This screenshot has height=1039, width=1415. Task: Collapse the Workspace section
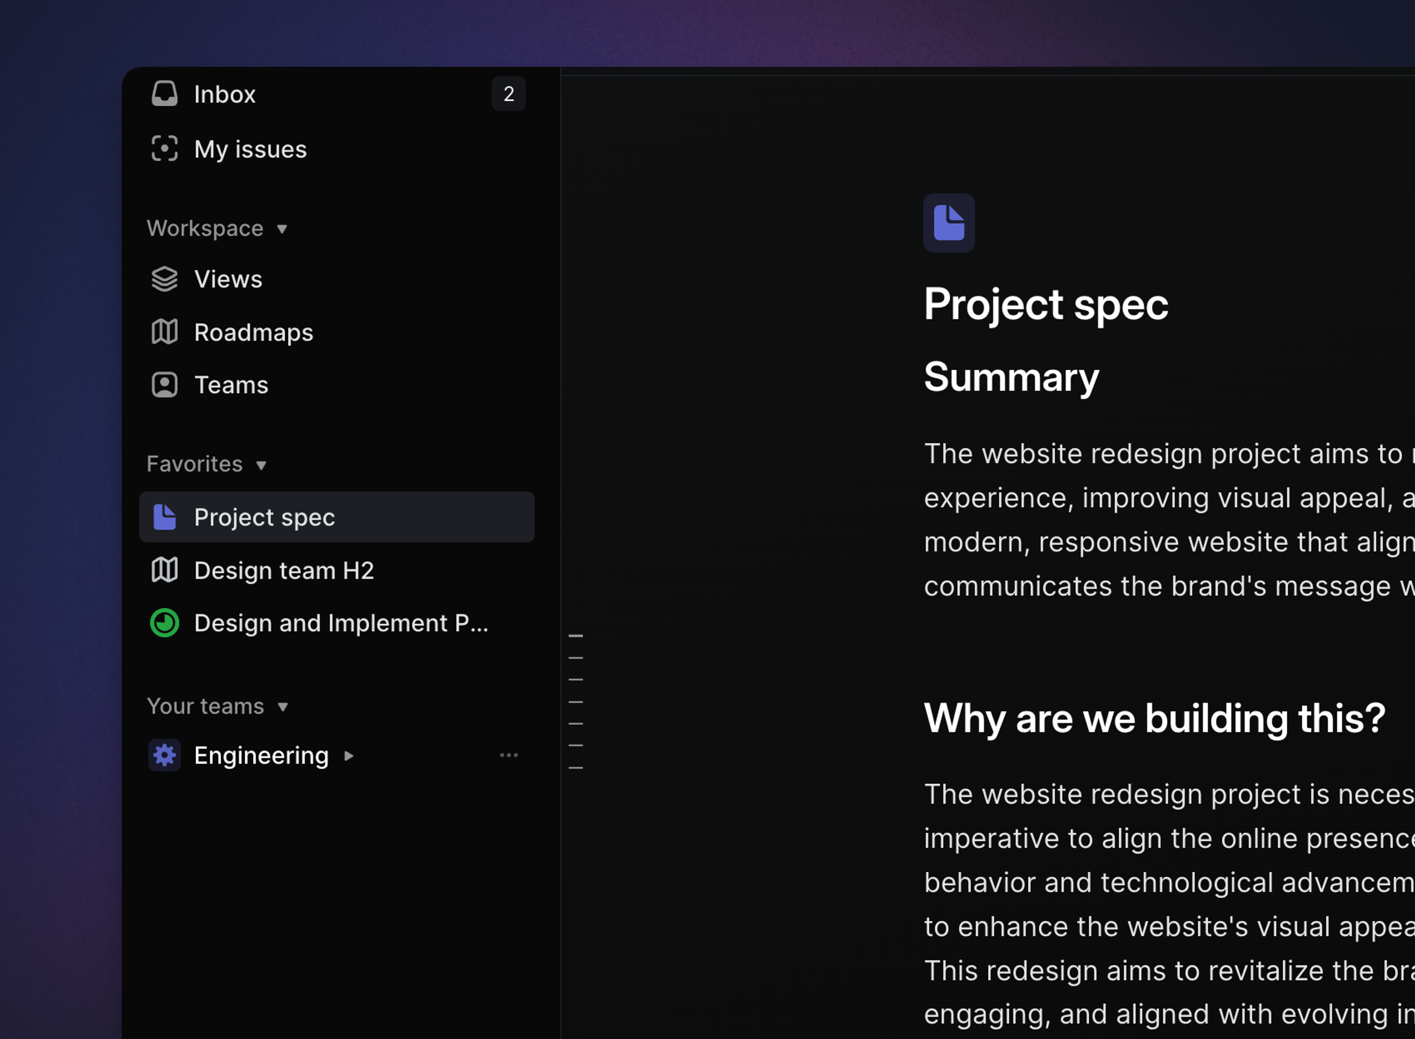pyautogui.click(x=282, y=229)
